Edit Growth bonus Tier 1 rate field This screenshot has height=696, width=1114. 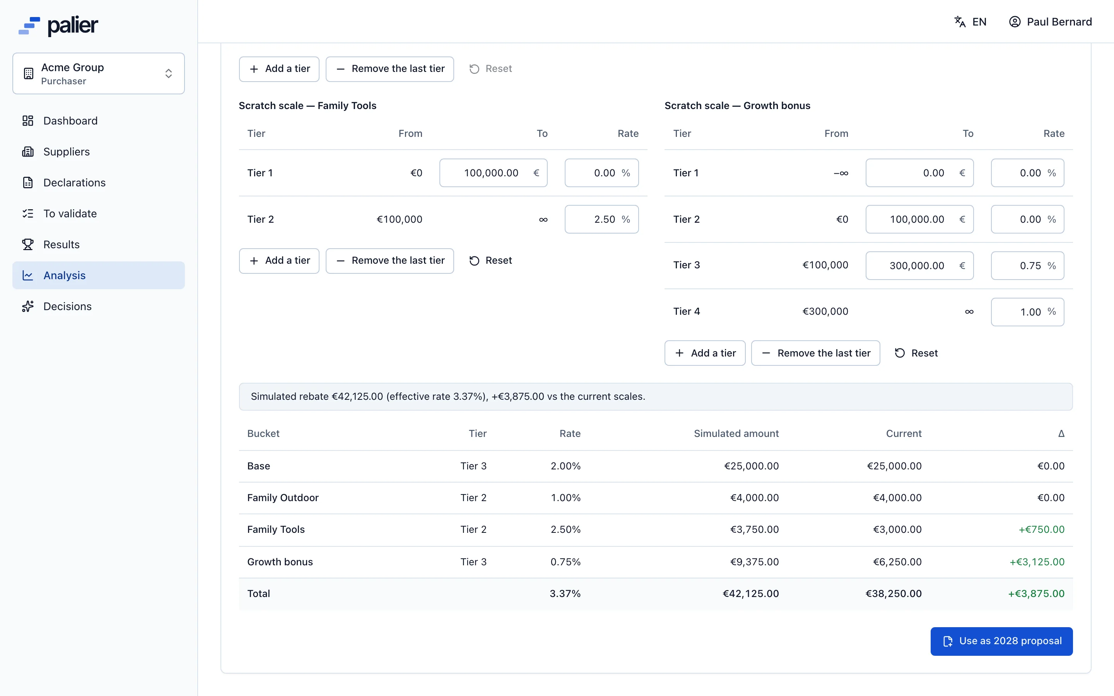[x=1027, y=173]
